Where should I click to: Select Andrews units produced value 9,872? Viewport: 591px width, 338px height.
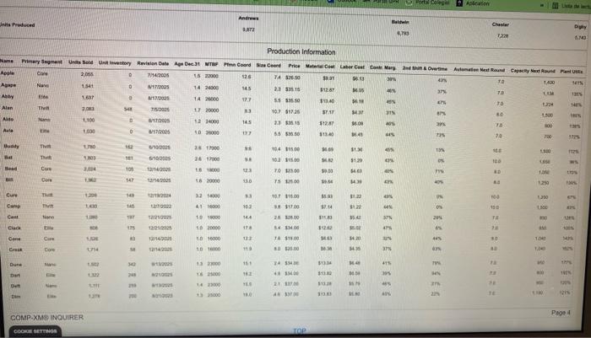click(x=248, y=30)
